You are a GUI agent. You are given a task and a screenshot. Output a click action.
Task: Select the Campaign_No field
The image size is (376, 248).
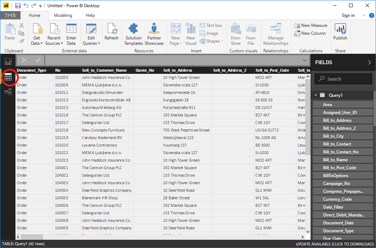(x=343, y=183)
